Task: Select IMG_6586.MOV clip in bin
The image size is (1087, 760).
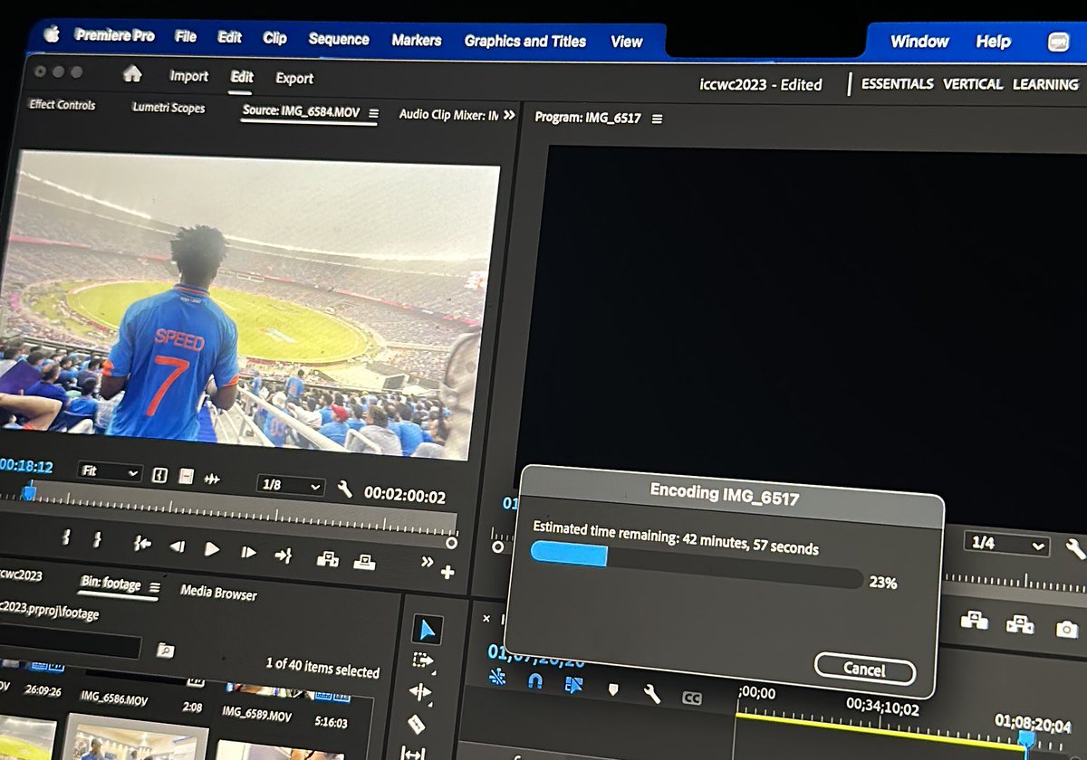Action: pyautogui.click(x=113, y=698)
